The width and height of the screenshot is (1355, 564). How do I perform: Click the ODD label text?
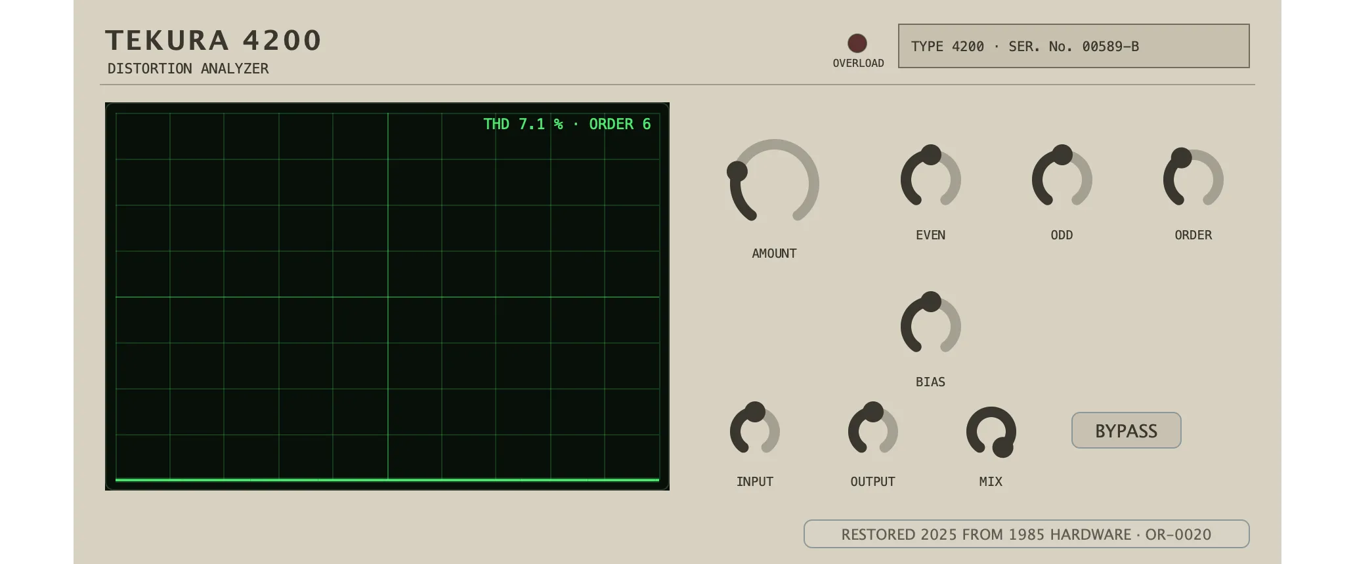point(1062,235)
